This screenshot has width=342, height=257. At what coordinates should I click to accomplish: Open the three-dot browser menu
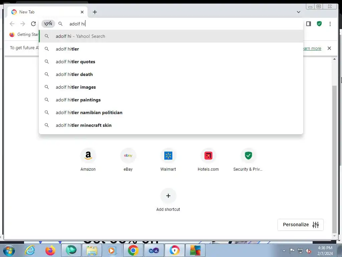coord(330,24)
